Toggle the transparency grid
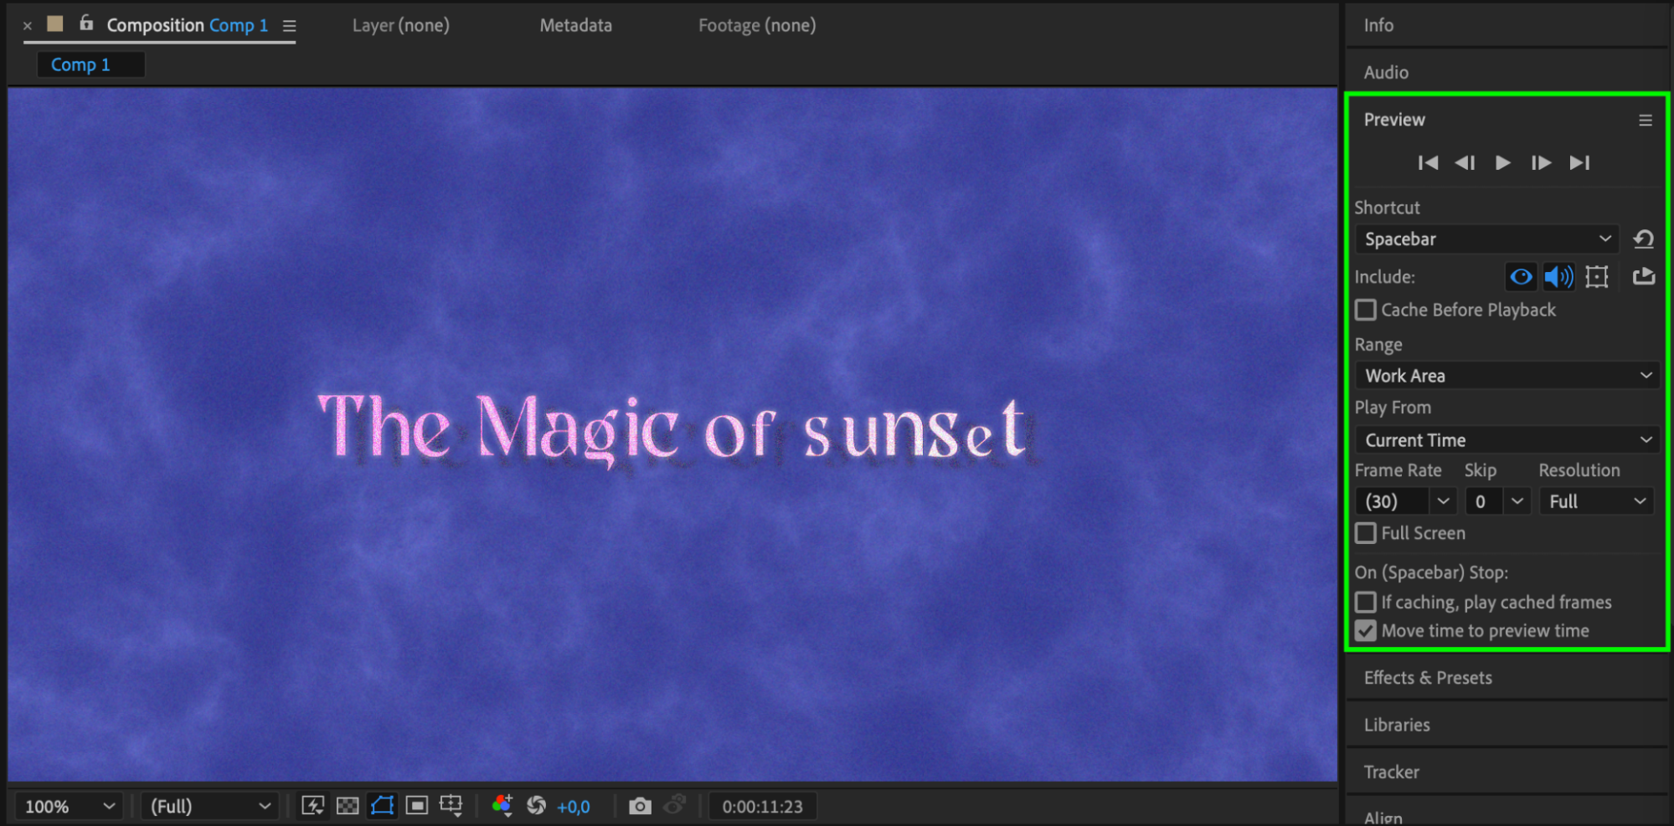 (x=348, y=806)
